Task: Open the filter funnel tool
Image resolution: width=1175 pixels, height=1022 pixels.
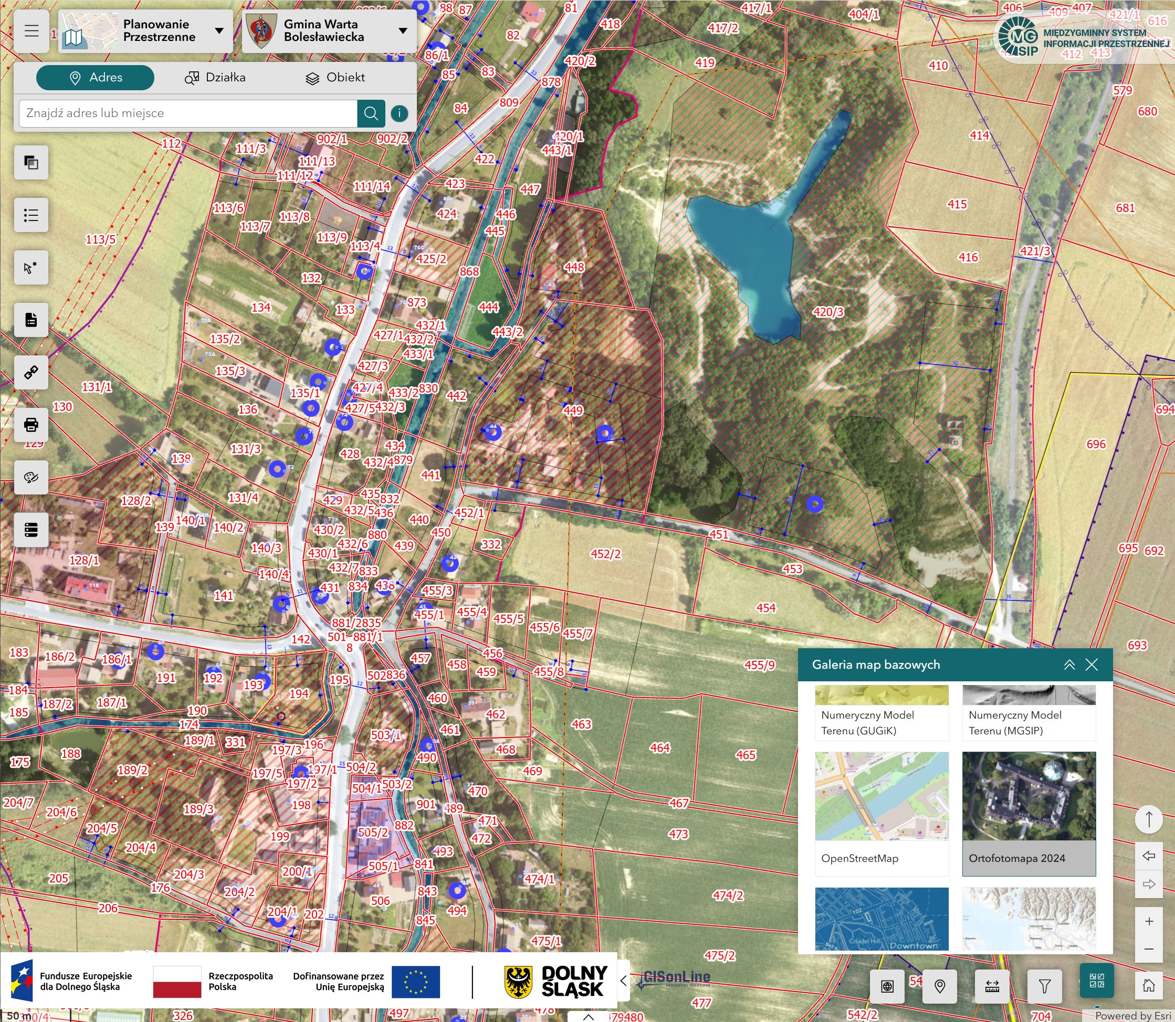Action: (x=1044, y=986)
